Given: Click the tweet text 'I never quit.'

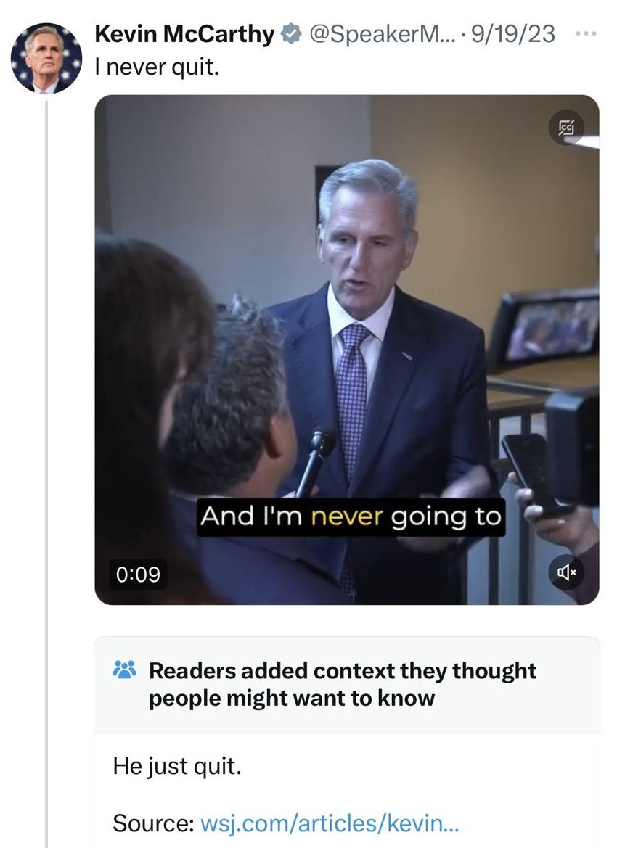Looking at the screenshot, I should pos(157,67).
